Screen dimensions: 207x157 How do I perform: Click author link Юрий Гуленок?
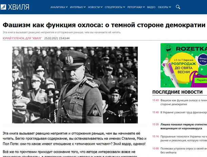click(22, 38)
